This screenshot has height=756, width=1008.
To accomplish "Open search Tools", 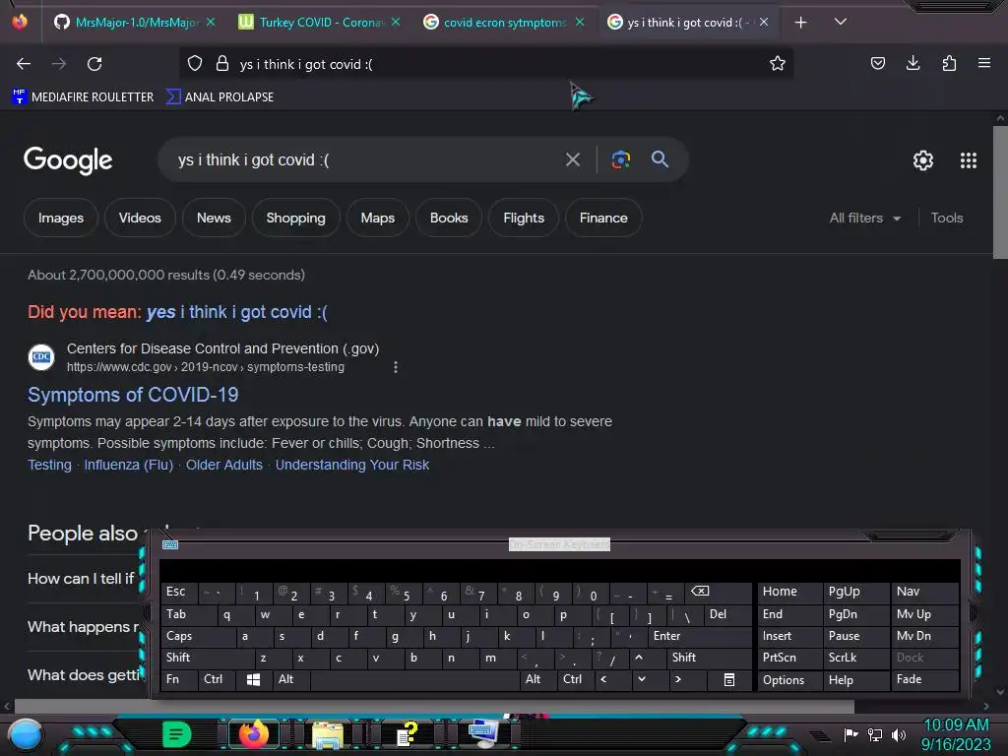I will click(946, 218).
